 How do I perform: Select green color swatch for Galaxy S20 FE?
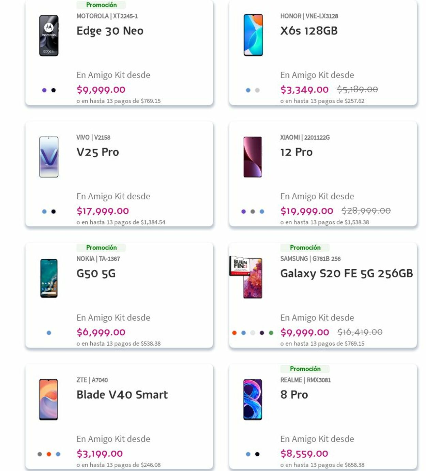[271, 333]
